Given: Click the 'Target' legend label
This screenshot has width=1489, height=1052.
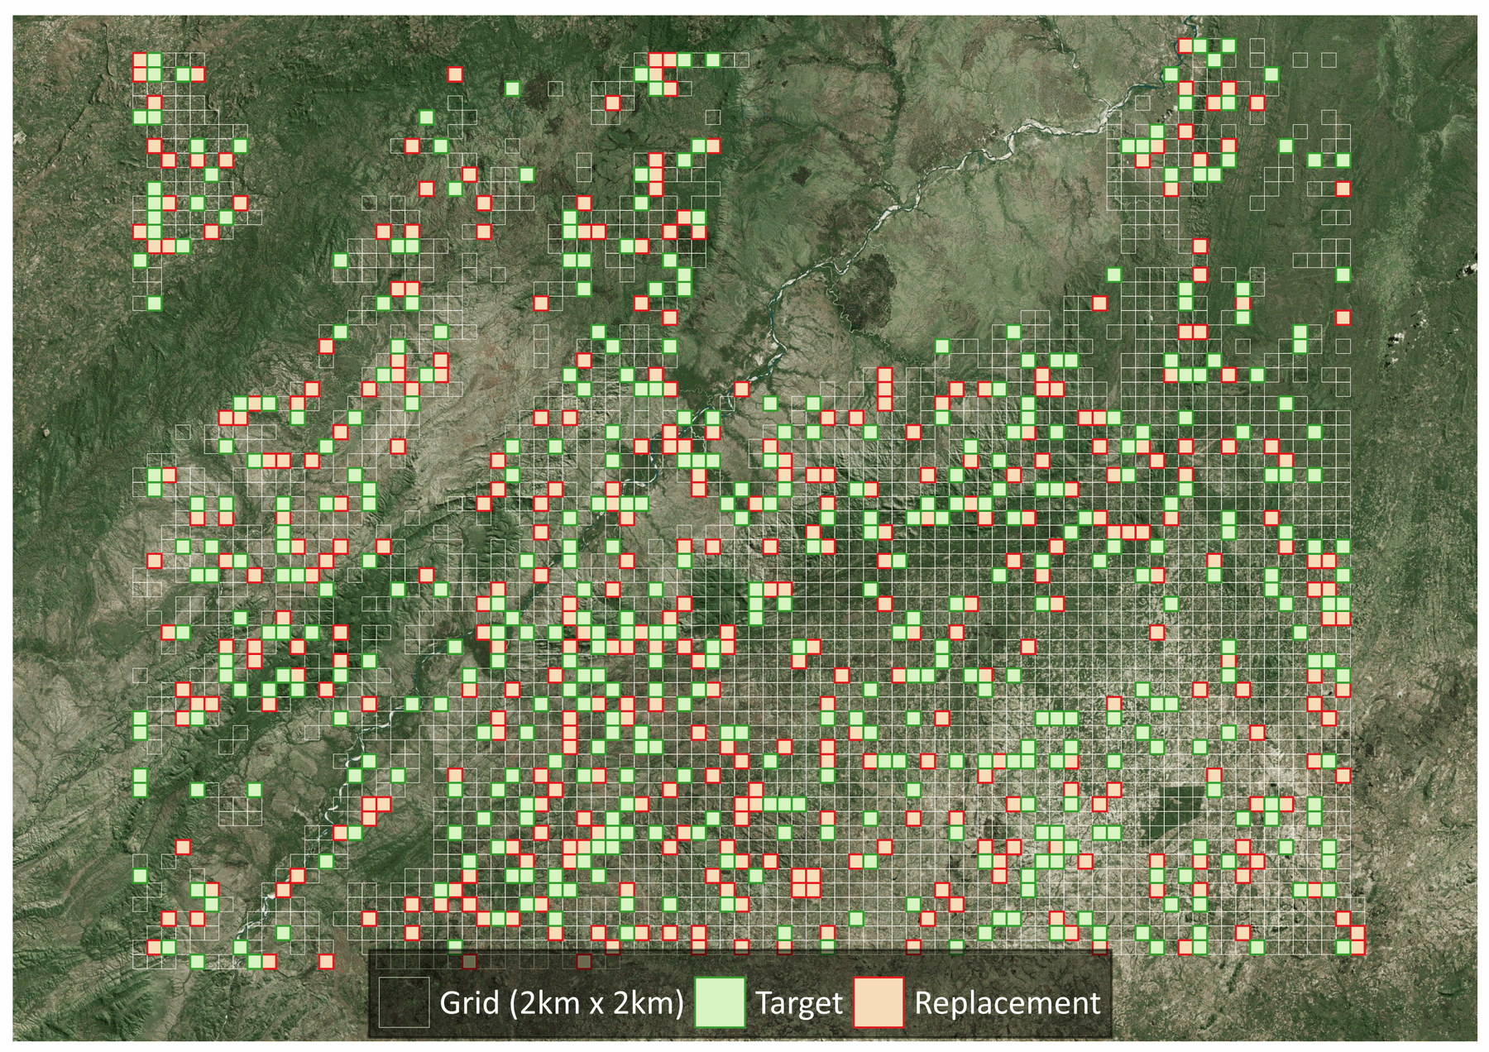Looking at the screenshot, I should (799, 1003).
